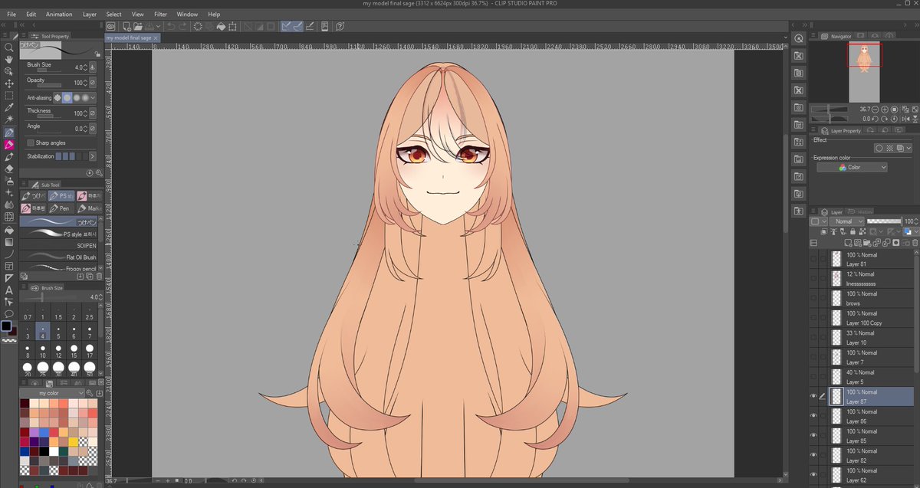Open the Anti-aliasing options dropdown
The width and height of the screenshot is (920, 488).
point(93,98)
